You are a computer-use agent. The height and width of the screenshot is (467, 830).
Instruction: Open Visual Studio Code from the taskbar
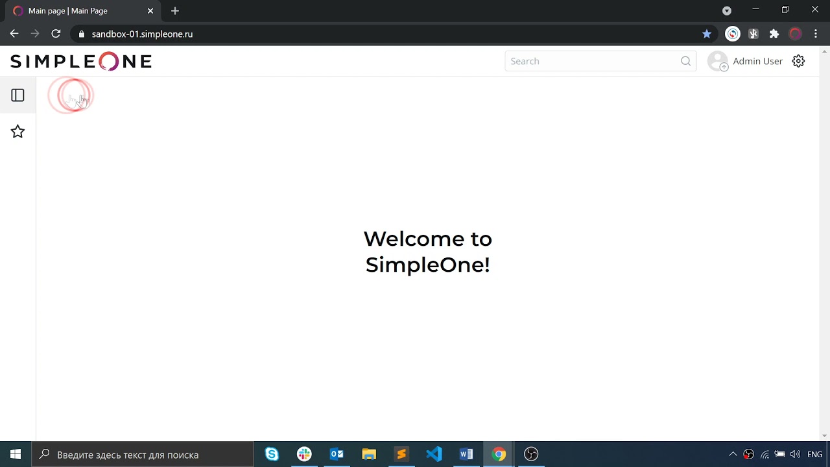tap(434, 455)
